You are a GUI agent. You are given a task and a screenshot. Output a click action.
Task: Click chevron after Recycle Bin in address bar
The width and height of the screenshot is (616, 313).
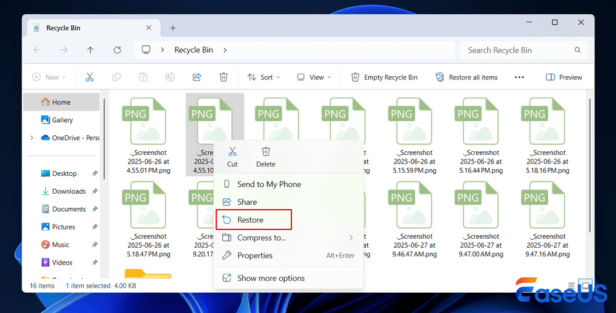coord(225,50)
